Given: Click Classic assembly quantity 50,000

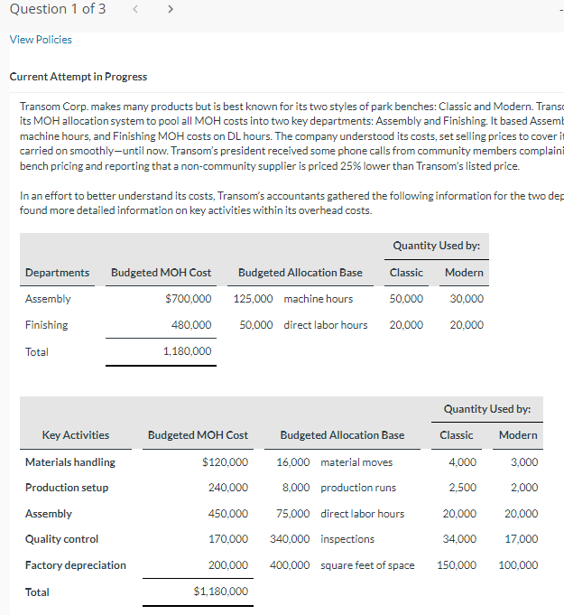Looking at the screenshot, I should point(406,299).
